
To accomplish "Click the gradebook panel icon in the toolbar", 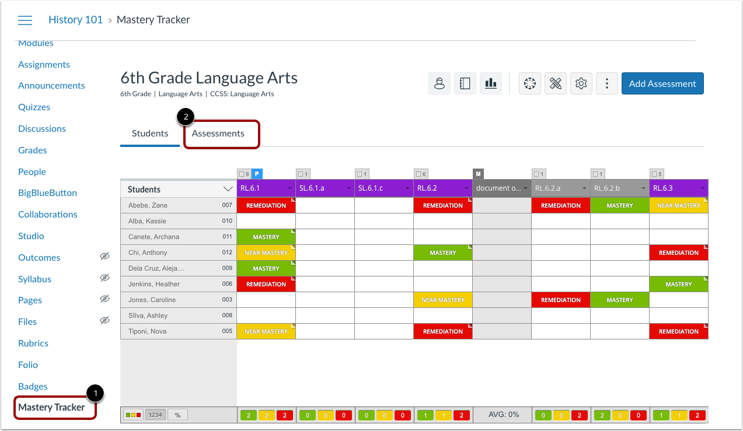I will [x=465, y=83].
